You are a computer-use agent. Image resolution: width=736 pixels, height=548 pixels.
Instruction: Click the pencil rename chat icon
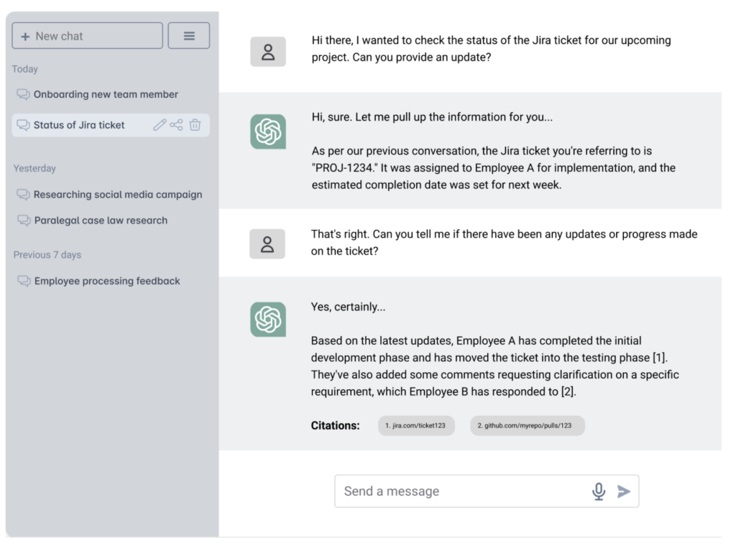[160, 125]
